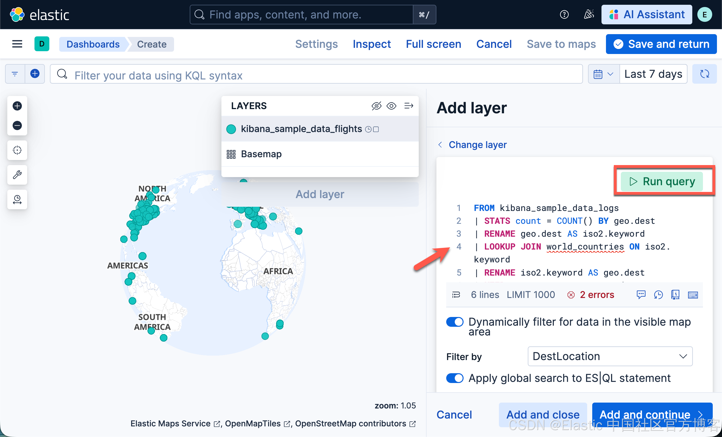Click the map zoom in button
The height and width of the screenshot is (437, 722).
tap(17, 106)
